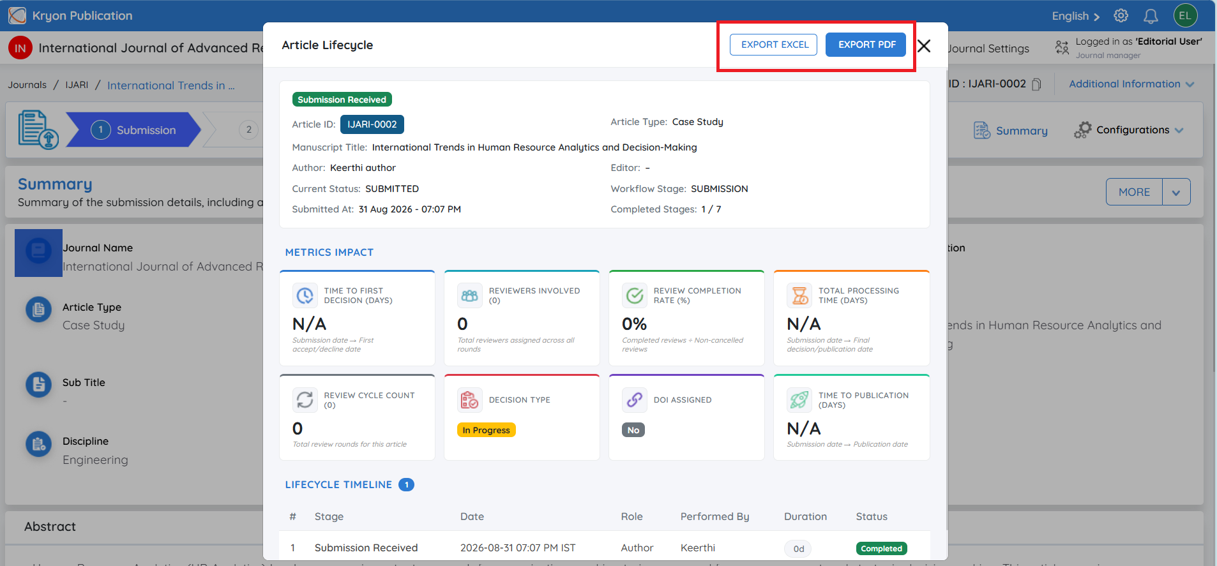Go to the Journals breadcrumb
Image resolution: width=1217 pixels, height=566 pixels.
pyautogui.click(x=27, y=85)
